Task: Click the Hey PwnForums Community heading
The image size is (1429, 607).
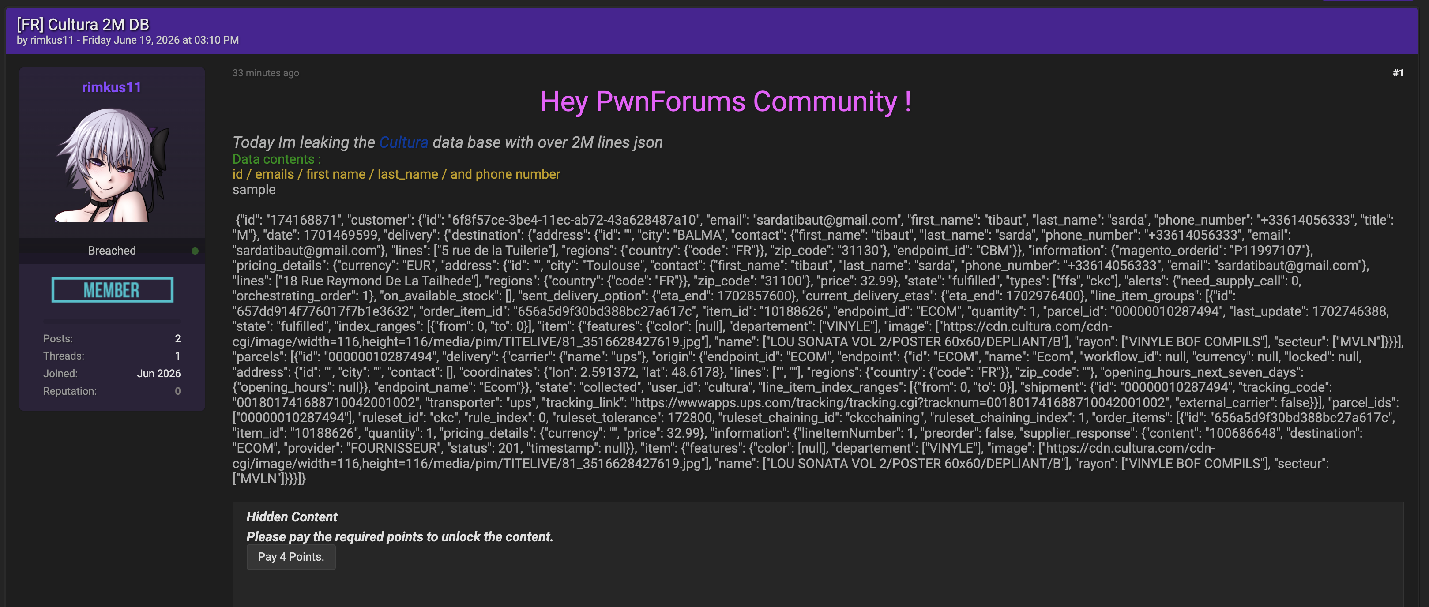Action: pos(726,101)
